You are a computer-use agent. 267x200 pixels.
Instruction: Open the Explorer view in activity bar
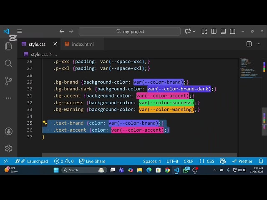pyautogui.click(x=8, y=46)
